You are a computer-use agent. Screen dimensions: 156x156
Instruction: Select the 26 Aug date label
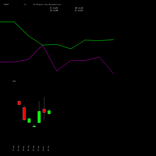28,148
